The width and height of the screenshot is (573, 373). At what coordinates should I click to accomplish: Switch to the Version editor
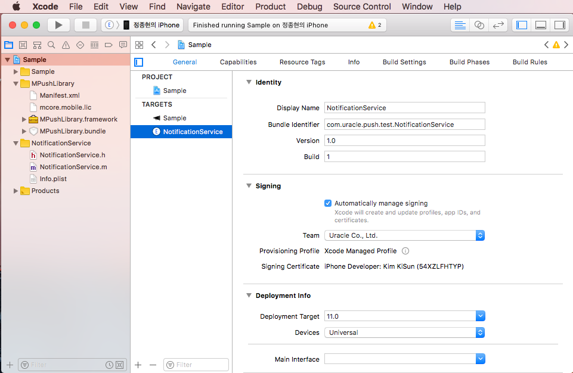[498, 25]
